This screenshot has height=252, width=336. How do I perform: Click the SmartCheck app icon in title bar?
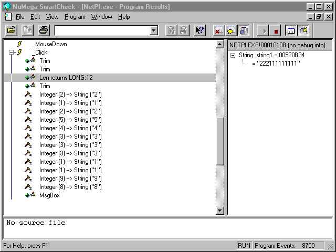coord(7,6)
